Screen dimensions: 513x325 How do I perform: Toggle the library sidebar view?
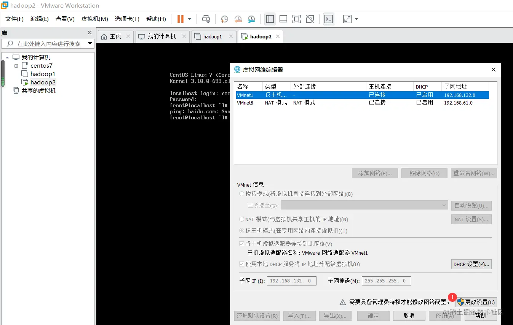[270, 19]
